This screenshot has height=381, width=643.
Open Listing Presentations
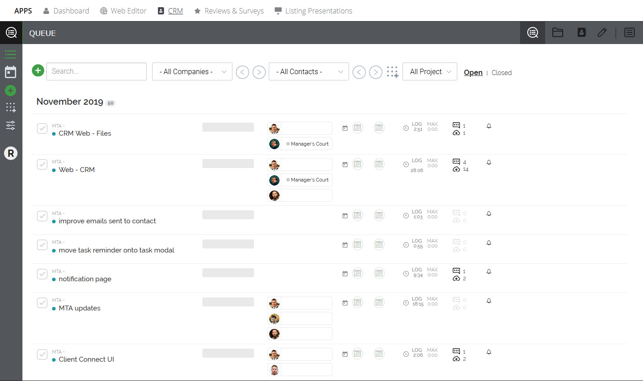point(313,11)
